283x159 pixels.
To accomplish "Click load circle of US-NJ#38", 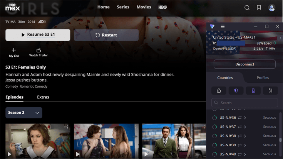I will (214, 136).
